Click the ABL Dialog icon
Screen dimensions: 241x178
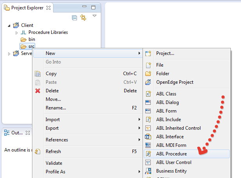148,102
